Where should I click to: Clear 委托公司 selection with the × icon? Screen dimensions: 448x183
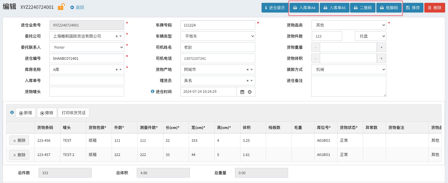pyautogui.click(x=116, y=36)
